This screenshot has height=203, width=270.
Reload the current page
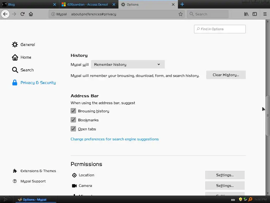click(22, 14)
